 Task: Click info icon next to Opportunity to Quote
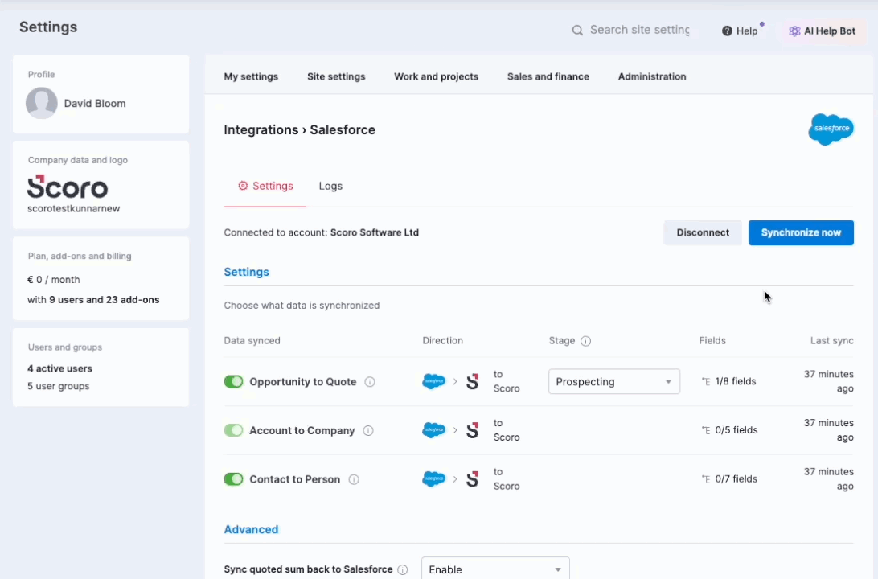pyautogui.click(x=370, y=382)
